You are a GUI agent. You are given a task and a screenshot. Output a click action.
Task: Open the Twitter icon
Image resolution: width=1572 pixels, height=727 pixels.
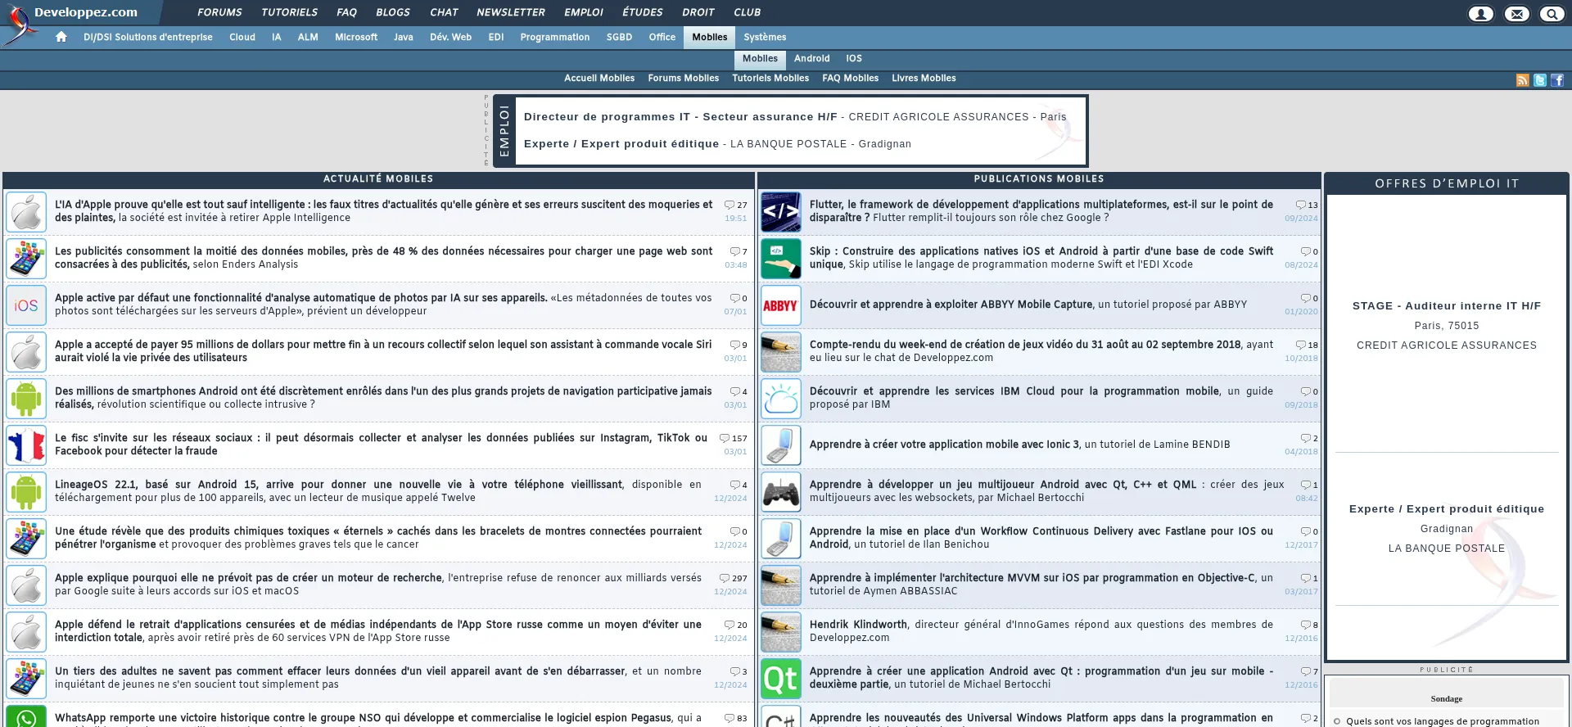pos(1539,80)
